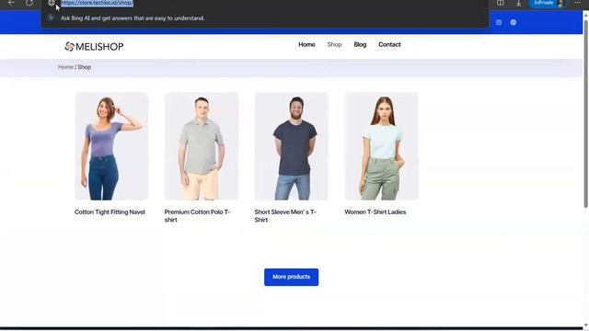Viewport: 589px width, 331px height.
Task: Click the Instagram icon in blue bar
Action: [x=499, y=22]
